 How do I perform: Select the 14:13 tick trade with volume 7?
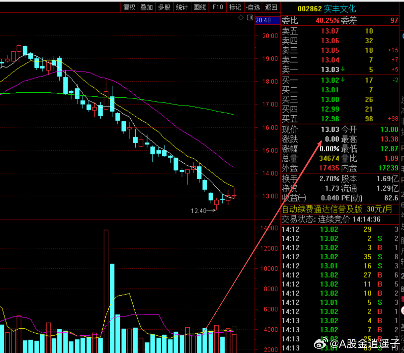(x=340, y=330)
